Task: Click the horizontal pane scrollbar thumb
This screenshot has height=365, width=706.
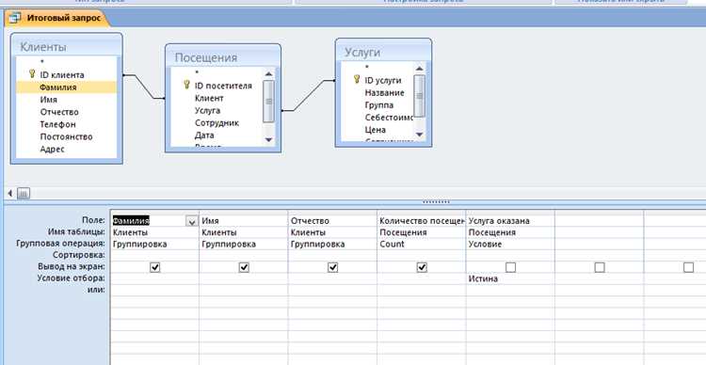Action: 24,194
